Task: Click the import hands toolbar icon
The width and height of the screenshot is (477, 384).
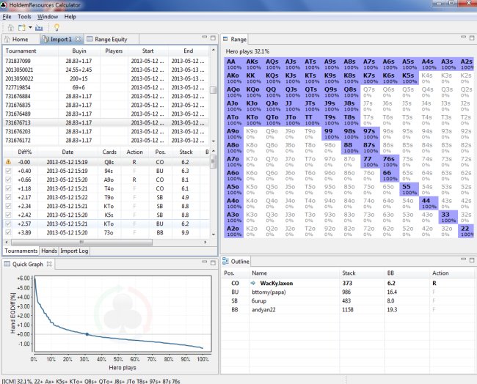Action: [x=39, y=28]
